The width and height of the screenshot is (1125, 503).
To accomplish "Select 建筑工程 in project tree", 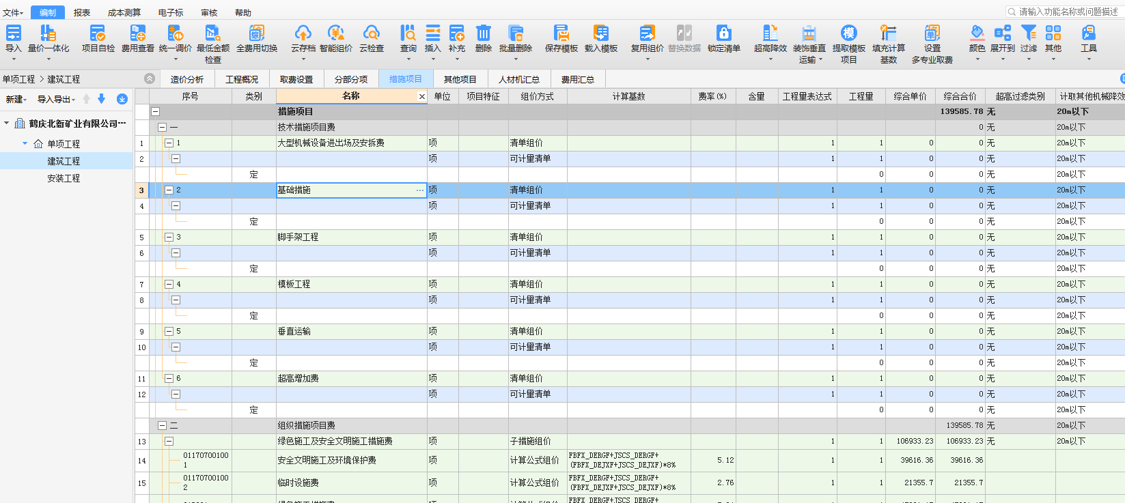I will click(x=64, y=161).
